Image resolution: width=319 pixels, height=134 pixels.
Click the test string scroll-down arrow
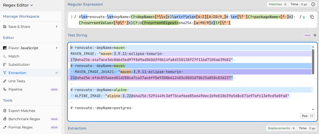(x=313, y=110)
